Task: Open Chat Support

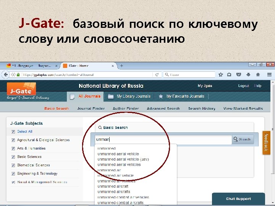Action: point(238,199)
